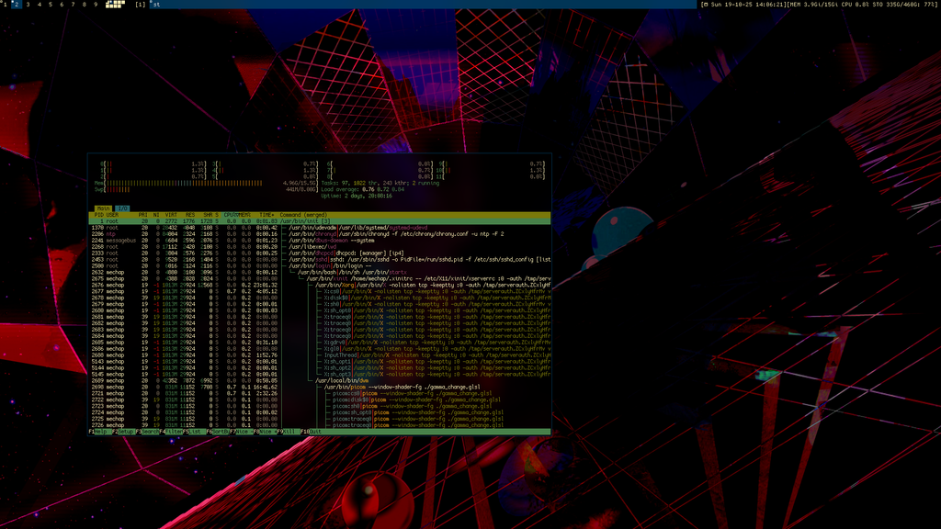Open htop's I/O tab

[x=122, y=208]
